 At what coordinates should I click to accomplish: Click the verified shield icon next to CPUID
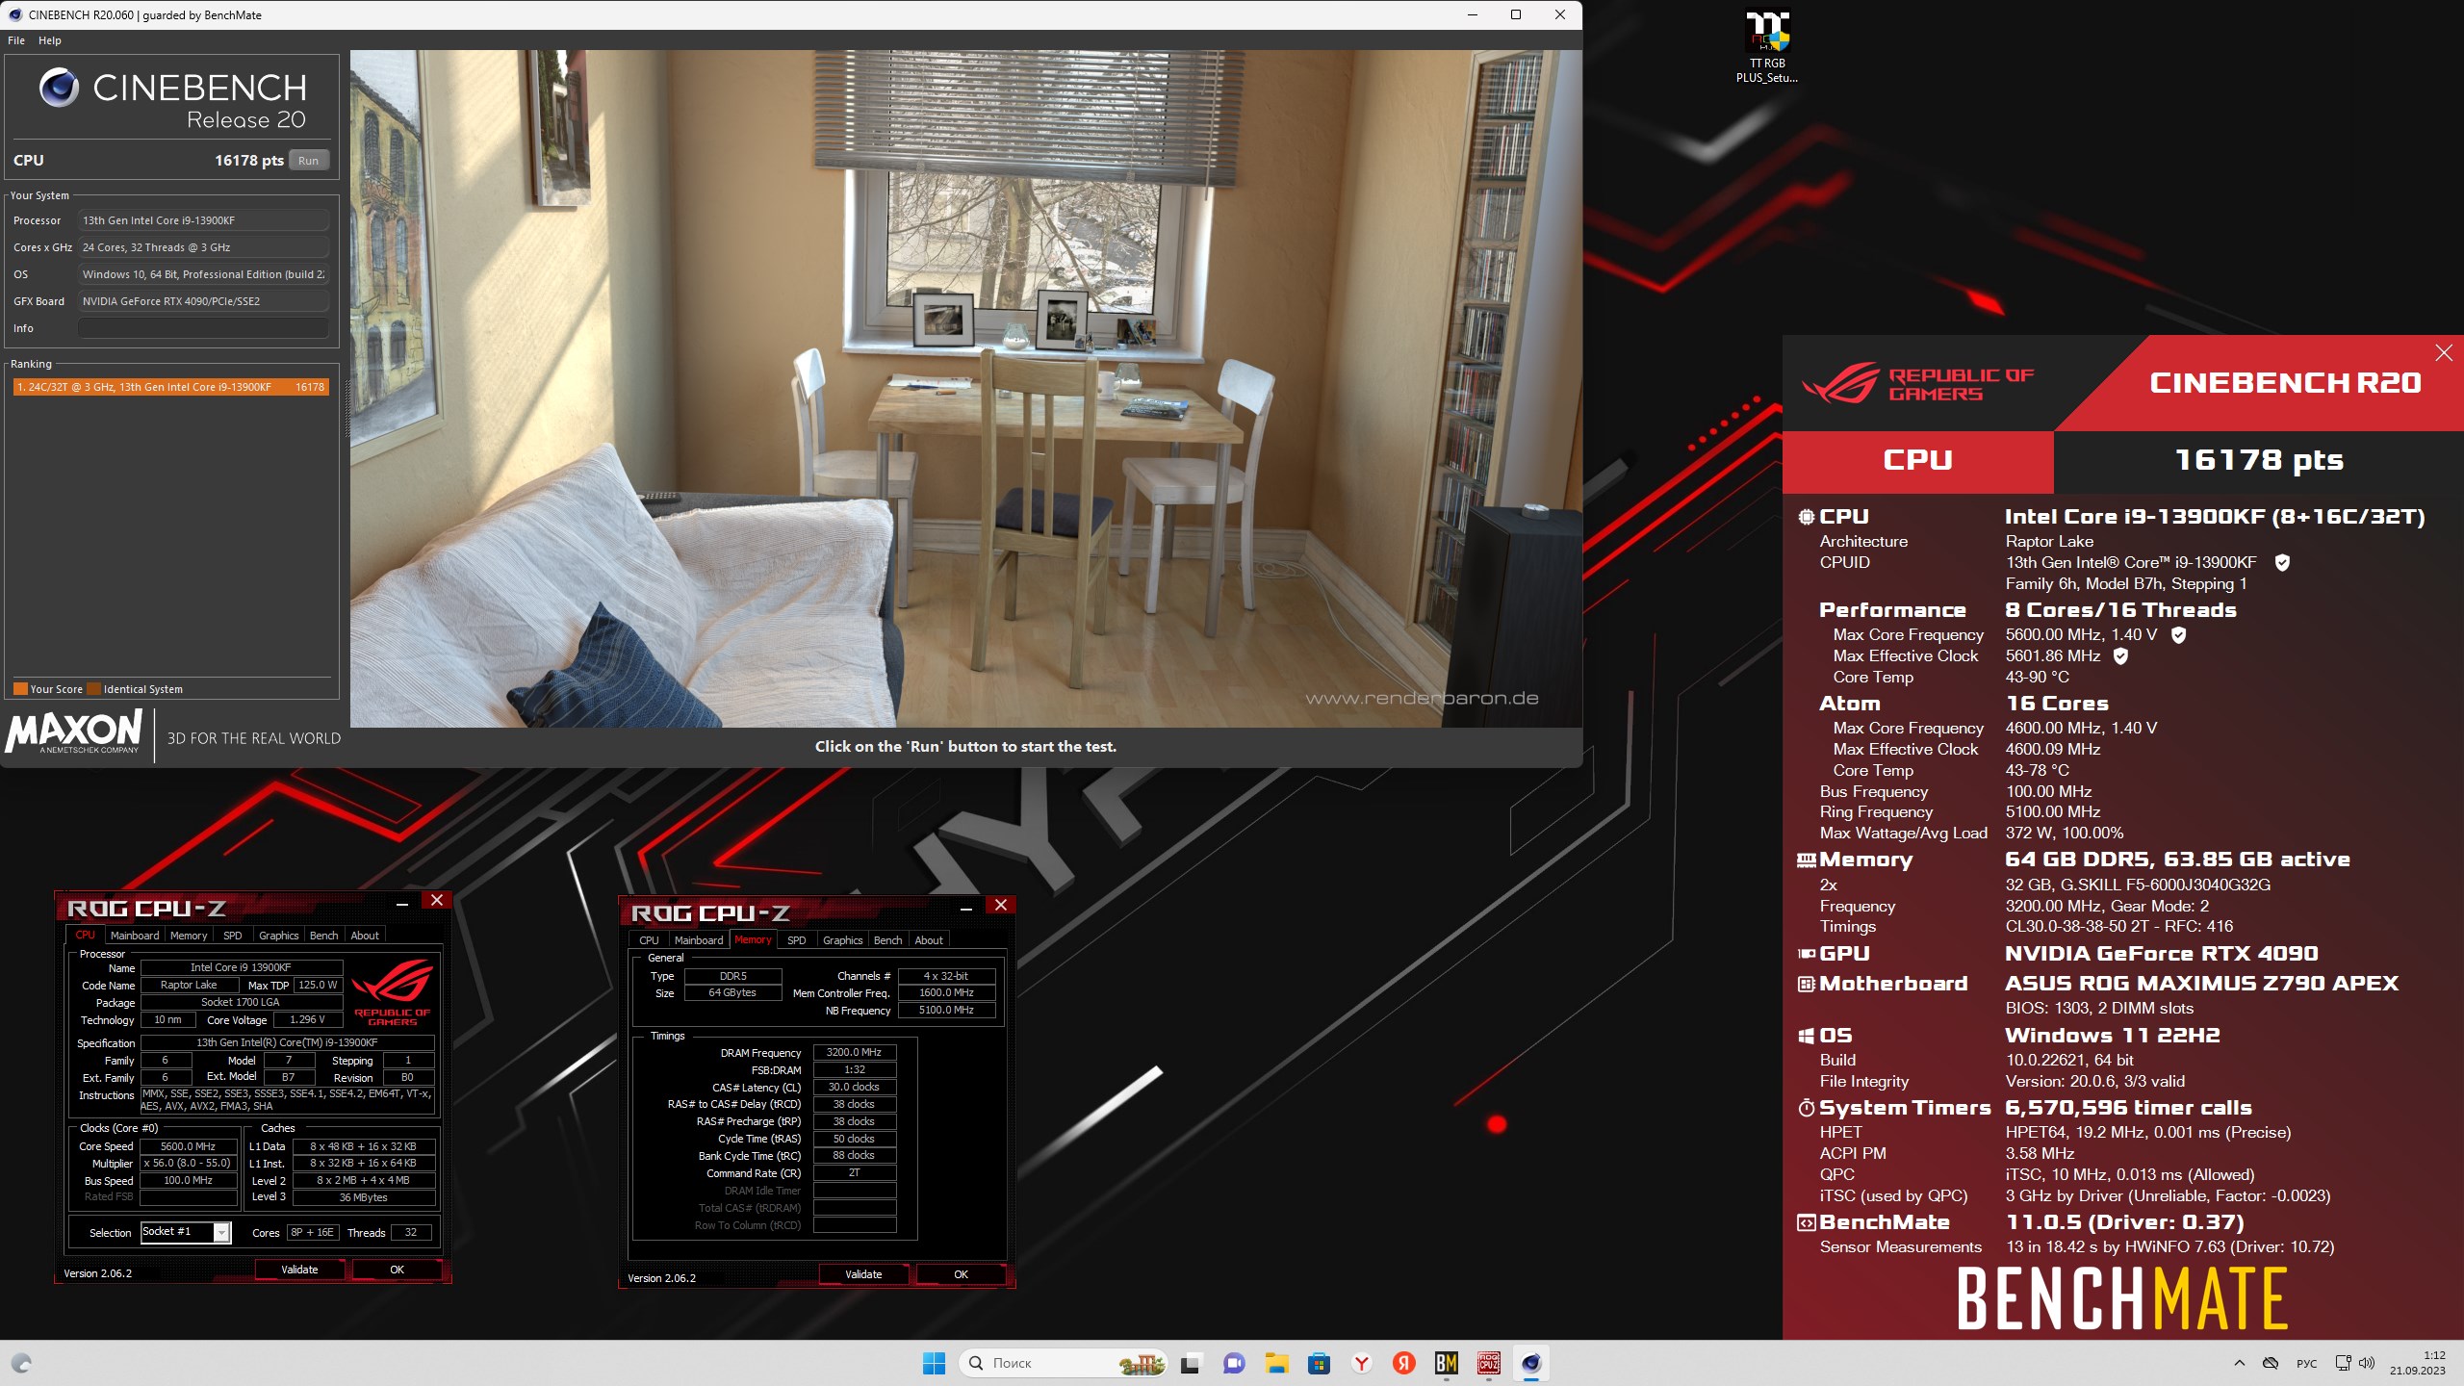[x=2282, y=562]
